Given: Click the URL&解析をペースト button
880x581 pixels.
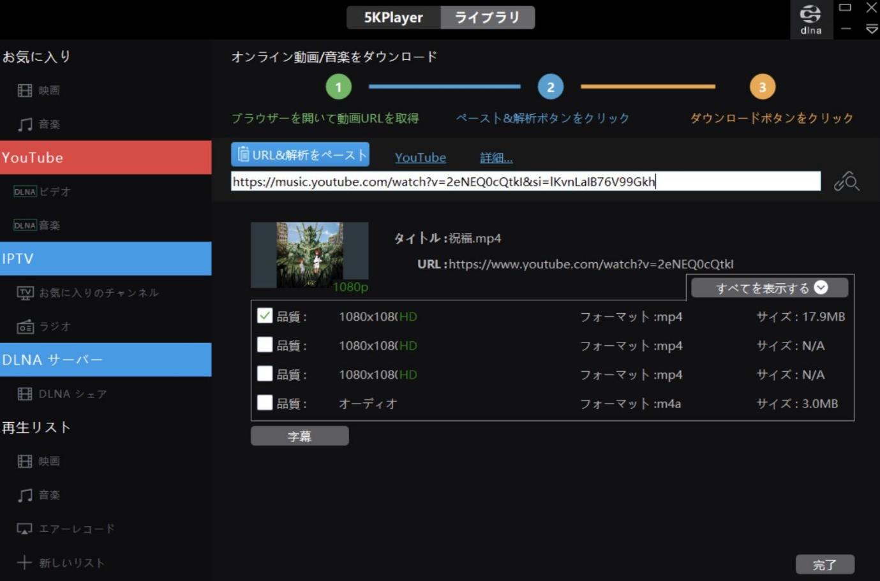Looking at the screenshot, I should 300,154.
